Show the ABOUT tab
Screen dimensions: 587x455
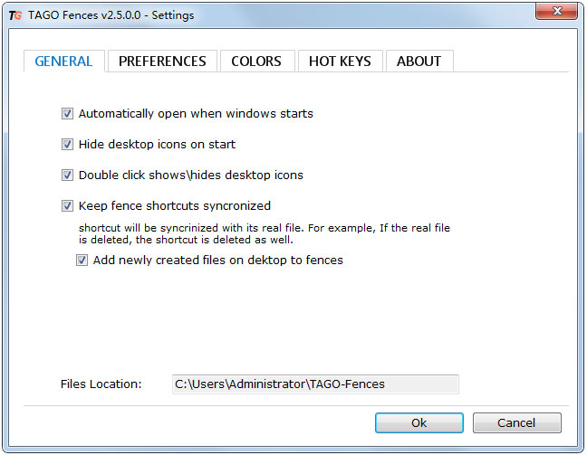point(419,61)
